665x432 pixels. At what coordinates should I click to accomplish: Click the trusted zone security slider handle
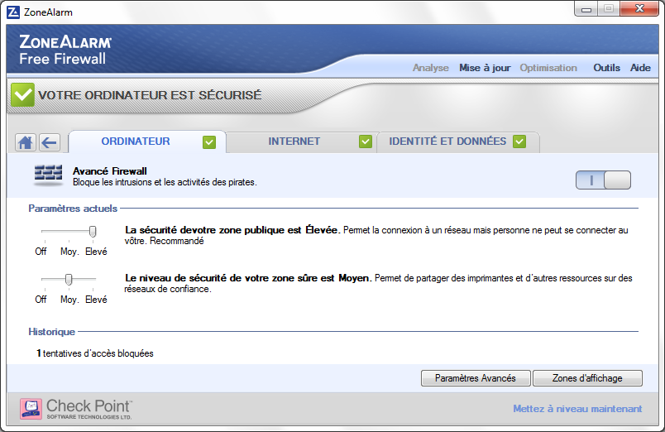pyautogui.click(x=69, y=279)
